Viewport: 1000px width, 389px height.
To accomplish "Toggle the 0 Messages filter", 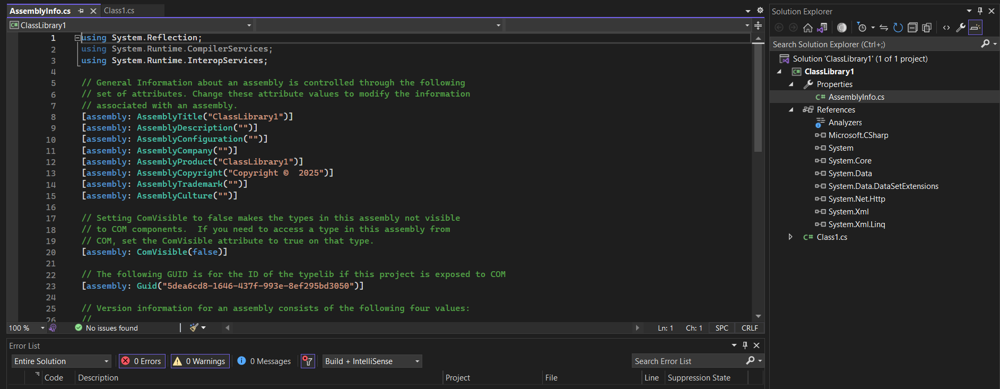I will pyautogui.click(x=264, y=361).
